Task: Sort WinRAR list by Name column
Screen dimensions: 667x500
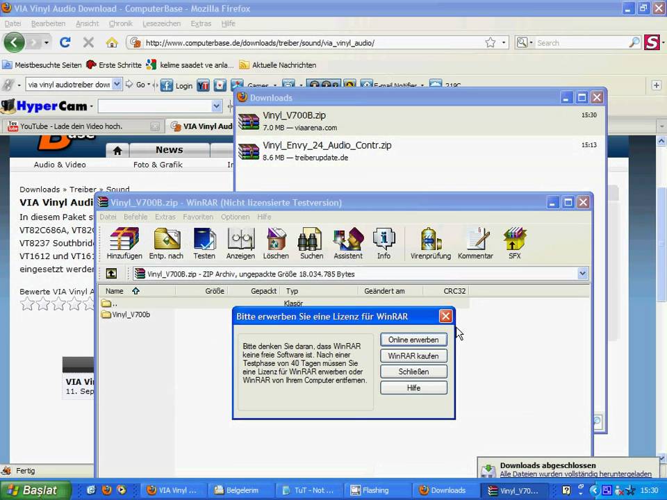Action: click(137, 291)
